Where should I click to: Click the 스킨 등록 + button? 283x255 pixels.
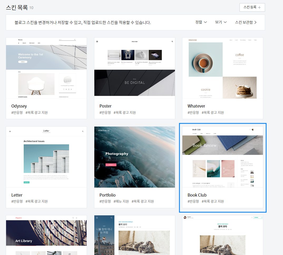point(252,7)
